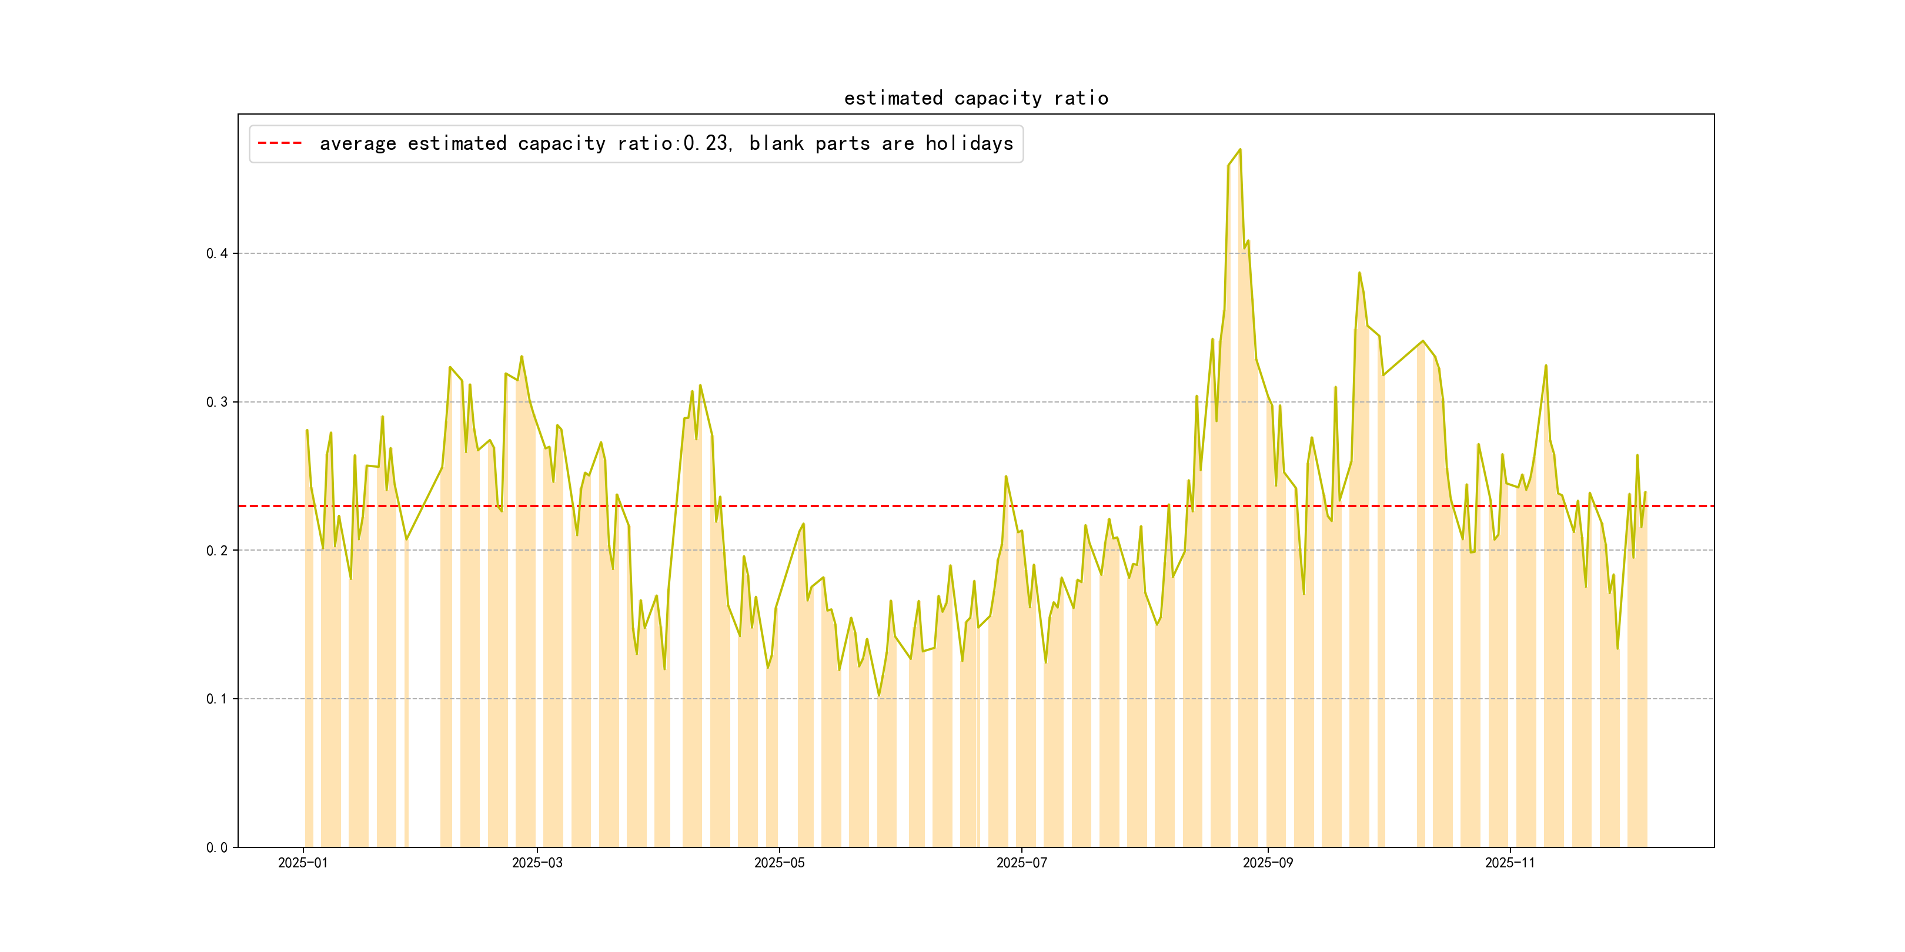Click the 0.4 y-axis tick label

click(x=217, y=253)
